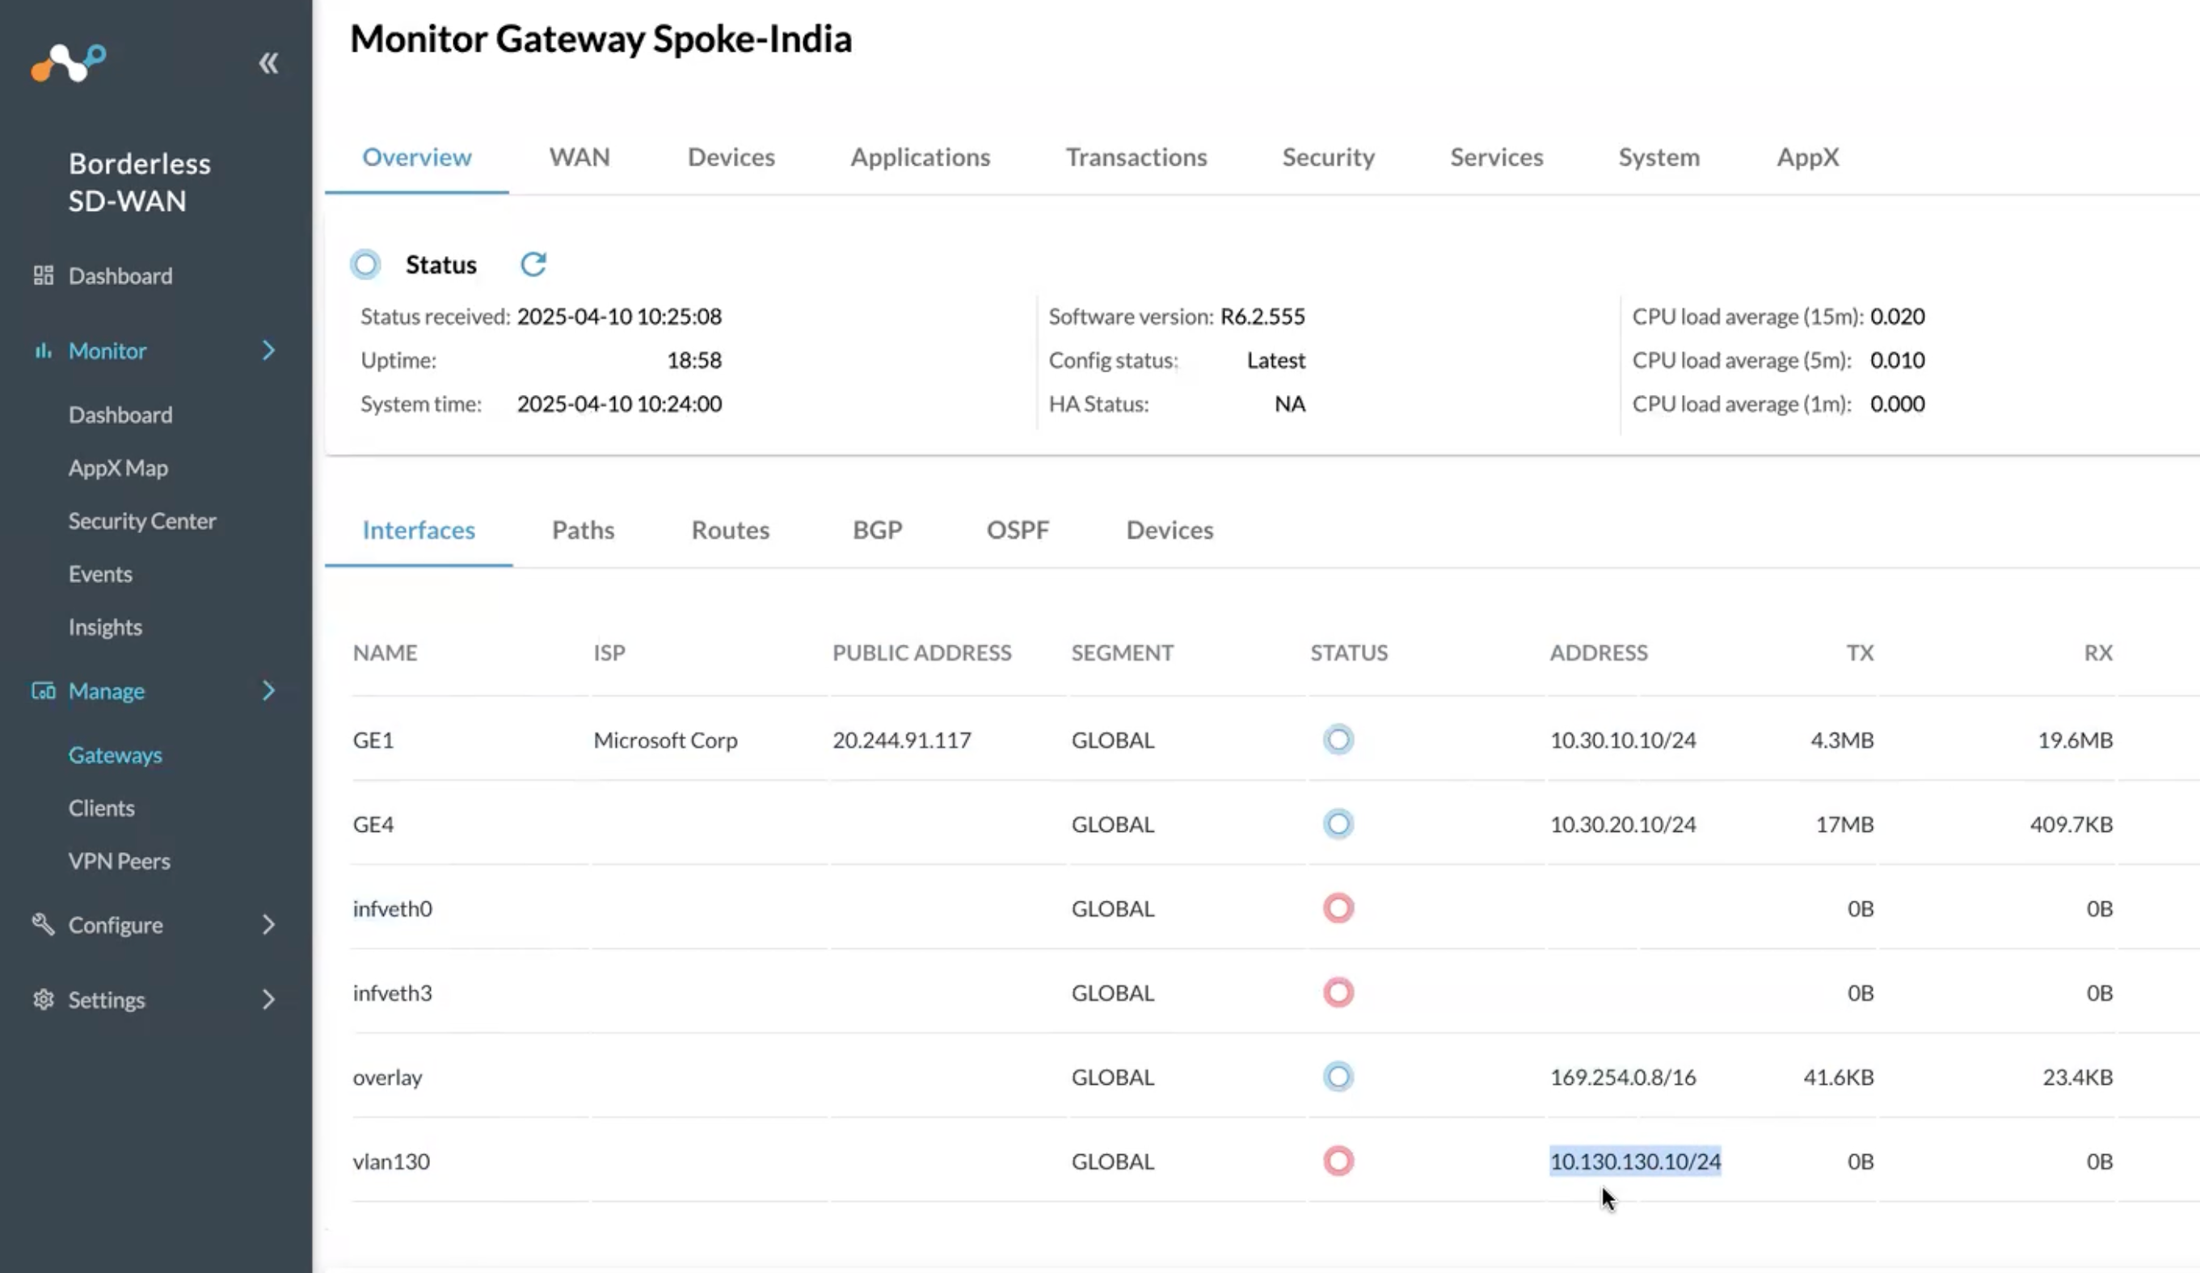2200x1273 pixels.
Task: Click overlay address 169.254.0.8/16
Action: click(x=1623, y=1077)
